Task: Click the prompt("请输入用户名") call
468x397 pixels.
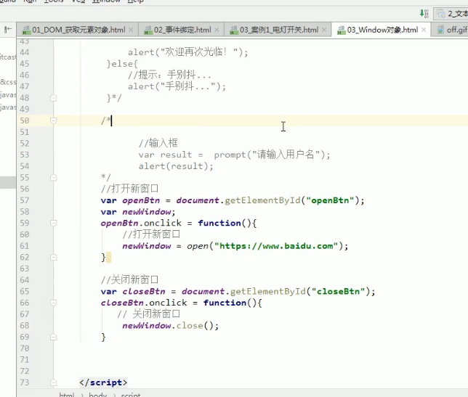Action: [x=270, y=155]
